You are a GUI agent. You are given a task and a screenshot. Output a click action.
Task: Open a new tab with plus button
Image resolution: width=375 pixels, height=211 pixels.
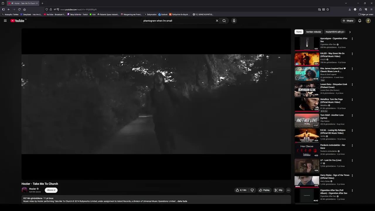(42, 3)
